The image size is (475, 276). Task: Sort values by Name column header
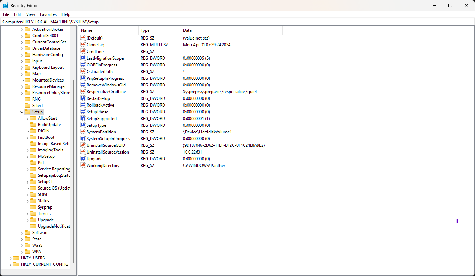coord(108,30)
